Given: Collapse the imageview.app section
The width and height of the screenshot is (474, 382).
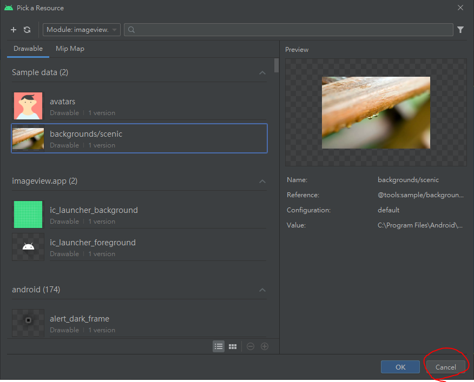Looking at the screenshot, I should click(x=262, y=181).
